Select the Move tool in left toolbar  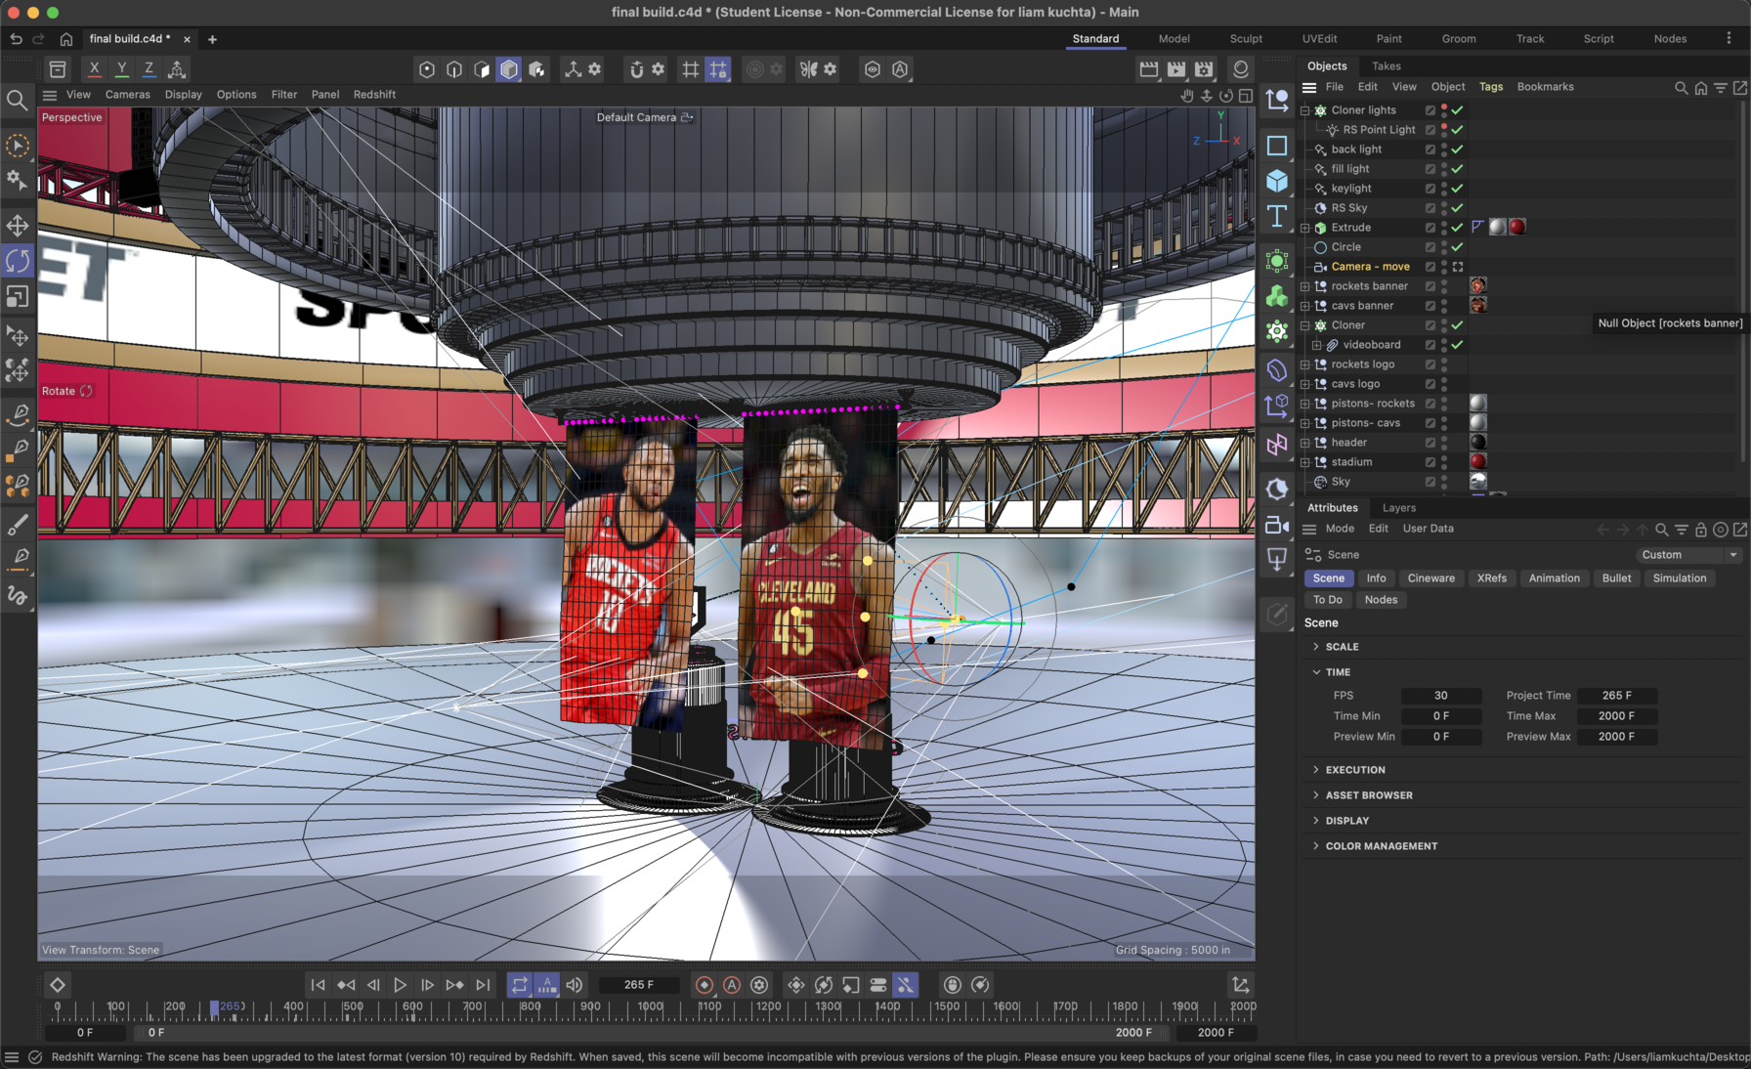pos(18,226)
